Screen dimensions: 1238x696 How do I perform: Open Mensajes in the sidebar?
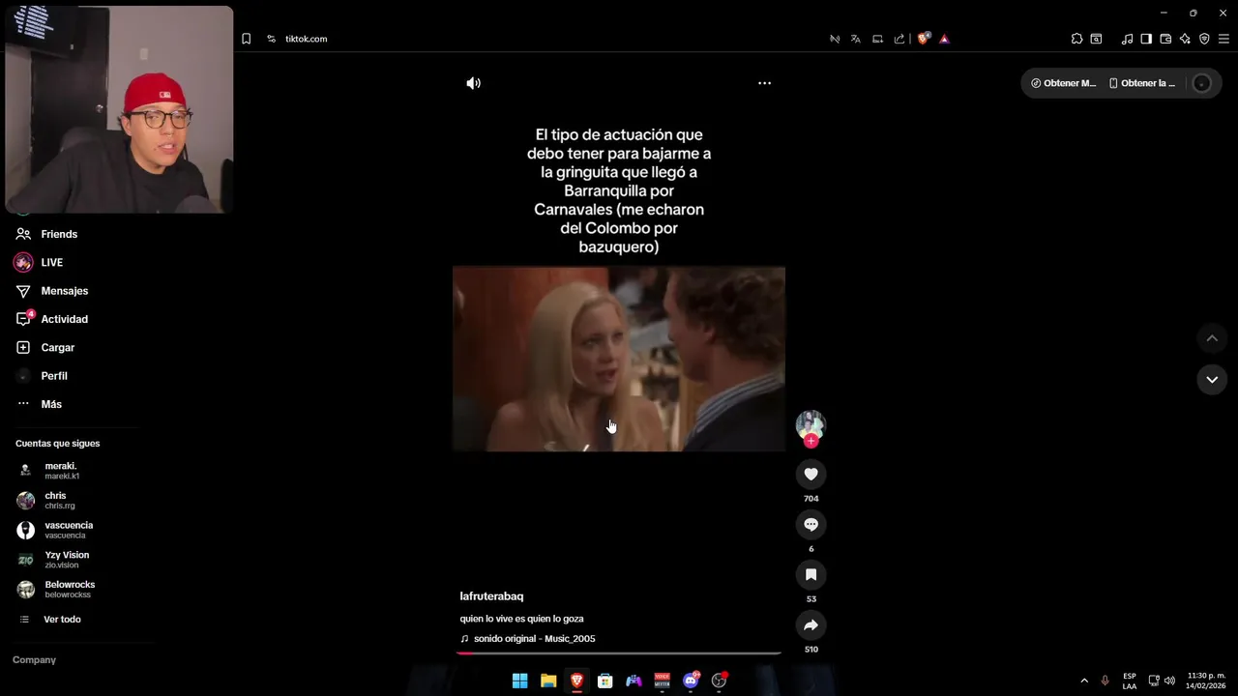(64, 291)
